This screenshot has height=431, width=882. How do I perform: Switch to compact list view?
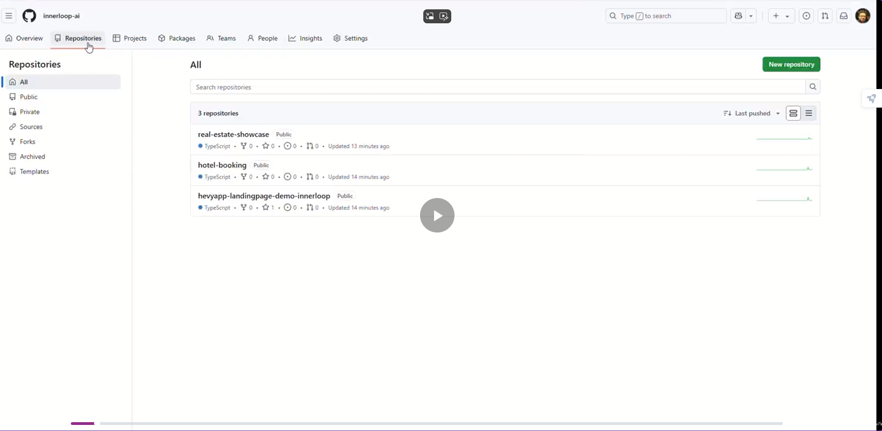coord(809,113)
